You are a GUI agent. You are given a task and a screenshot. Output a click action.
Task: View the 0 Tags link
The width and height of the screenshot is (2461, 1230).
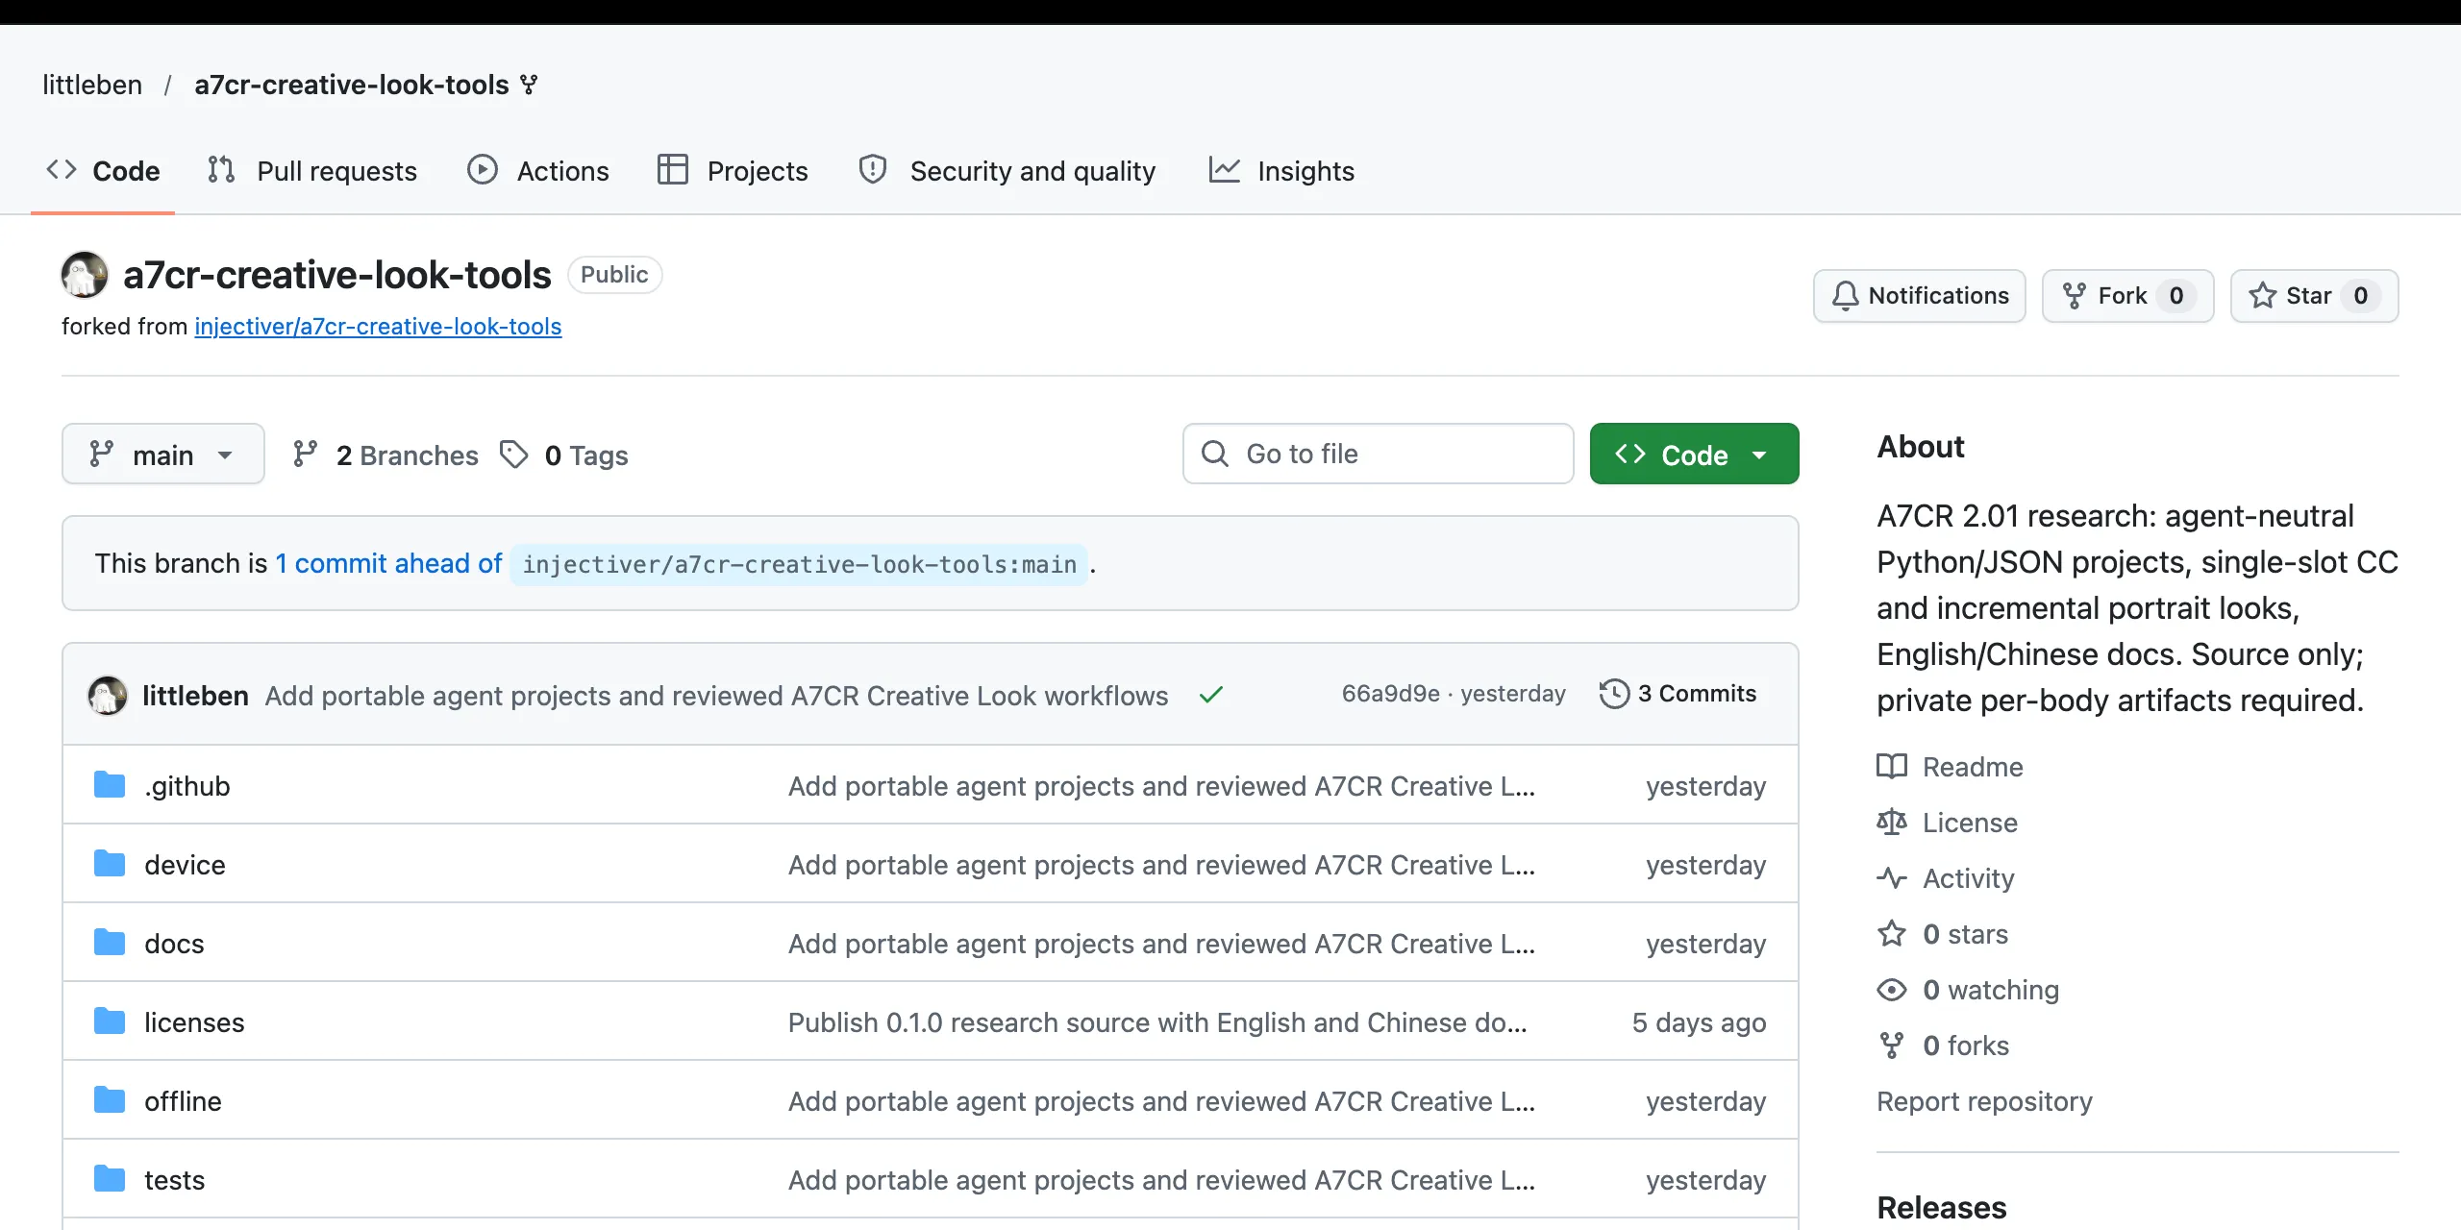(x=564, y=455)
